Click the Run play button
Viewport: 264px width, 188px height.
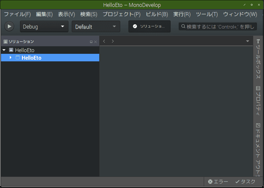tap(9, 27)
